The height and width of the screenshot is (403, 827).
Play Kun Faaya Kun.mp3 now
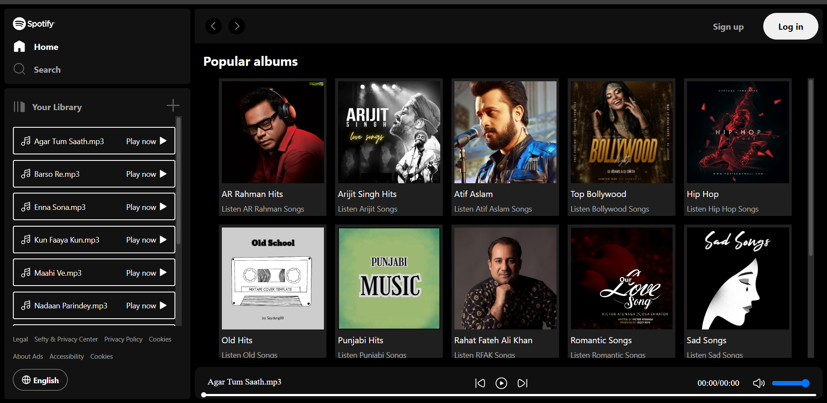click(x=146, y=240)
